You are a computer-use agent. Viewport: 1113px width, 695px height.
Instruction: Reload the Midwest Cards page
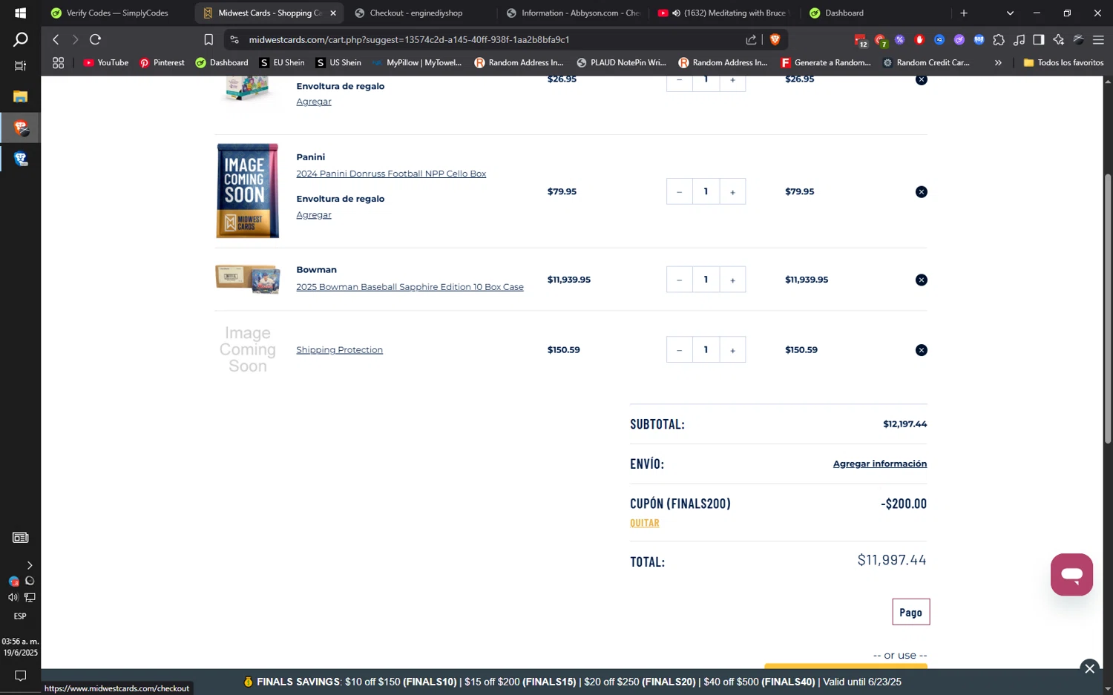point(95,39)
